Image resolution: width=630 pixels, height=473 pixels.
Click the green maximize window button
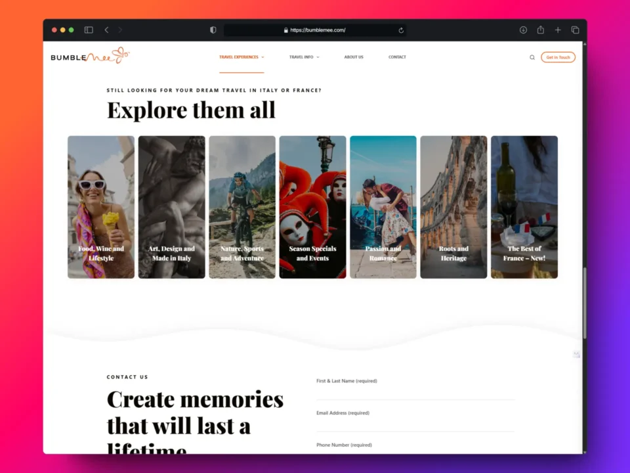pos(71,30)
